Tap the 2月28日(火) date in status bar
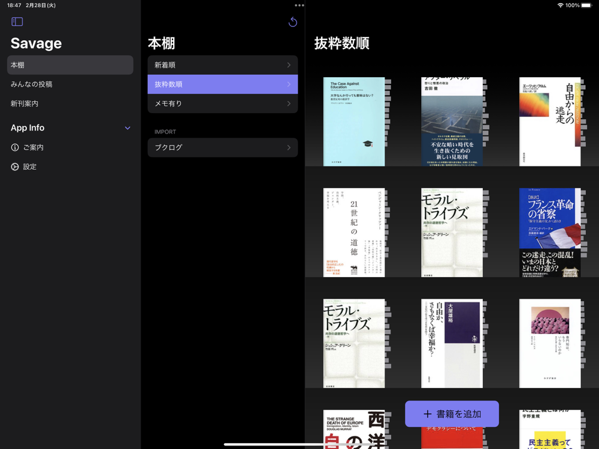Screen dimensions: 599x449 point(41,5)
